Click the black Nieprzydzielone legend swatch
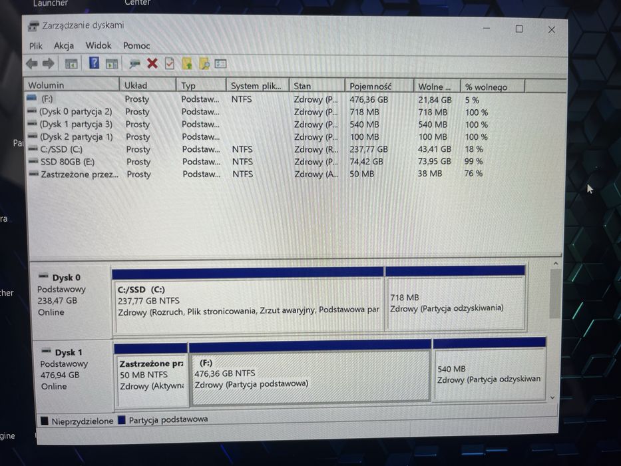Image resolution: width=621 pixels, height=466 pixels. click(45, 421)
